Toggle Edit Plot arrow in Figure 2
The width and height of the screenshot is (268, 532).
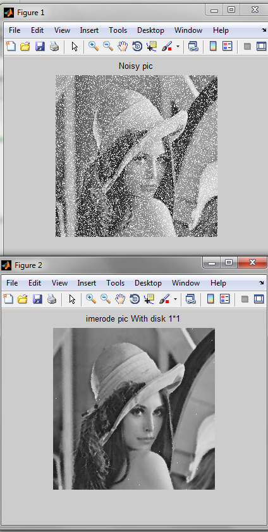point(72,299)
